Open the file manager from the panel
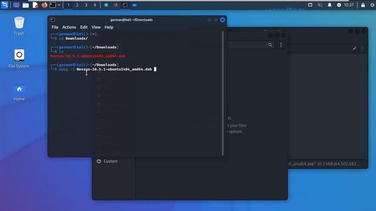This screenshot has width=376, height=211. coord(26,5)
